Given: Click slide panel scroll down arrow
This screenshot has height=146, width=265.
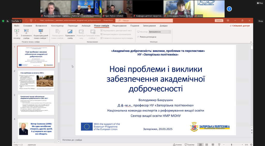Looking at the screenshot, I should click(x=59, y=141).
